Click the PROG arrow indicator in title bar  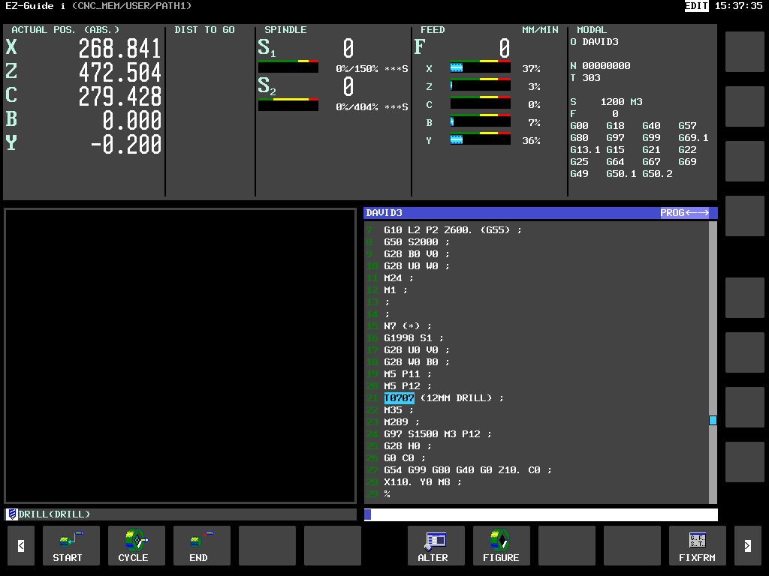point(684,212)
